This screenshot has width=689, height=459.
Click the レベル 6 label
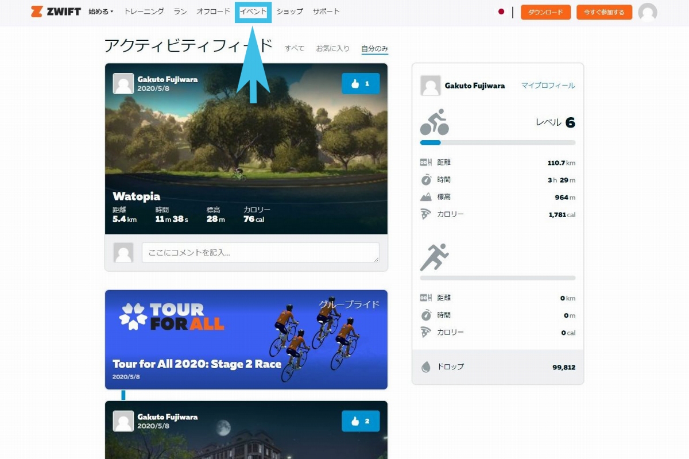tap(555, 122)
